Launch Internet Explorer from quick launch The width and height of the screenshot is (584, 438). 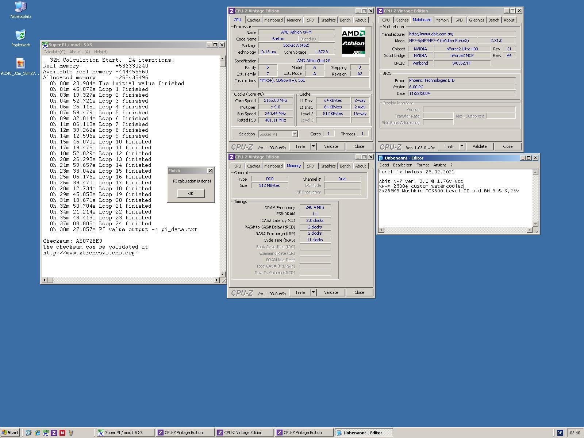[x=37, y=433]
